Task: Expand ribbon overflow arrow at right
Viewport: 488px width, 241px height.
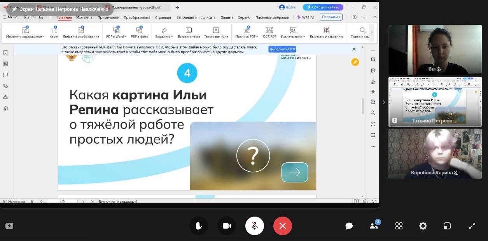Action: click(372, 33)
